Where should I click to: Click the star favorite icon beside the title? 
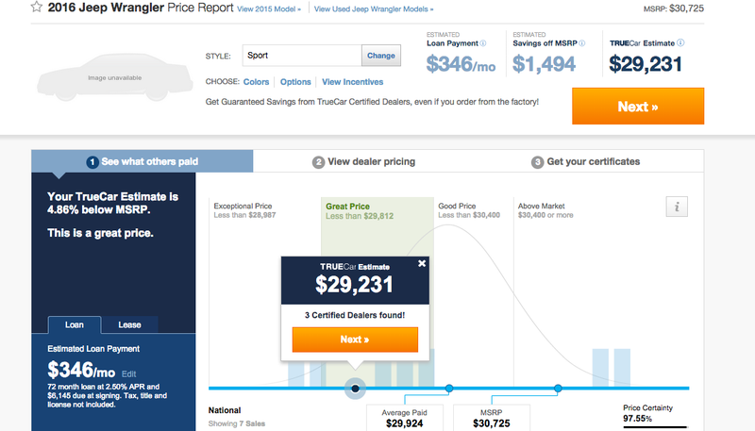[37, 7]
